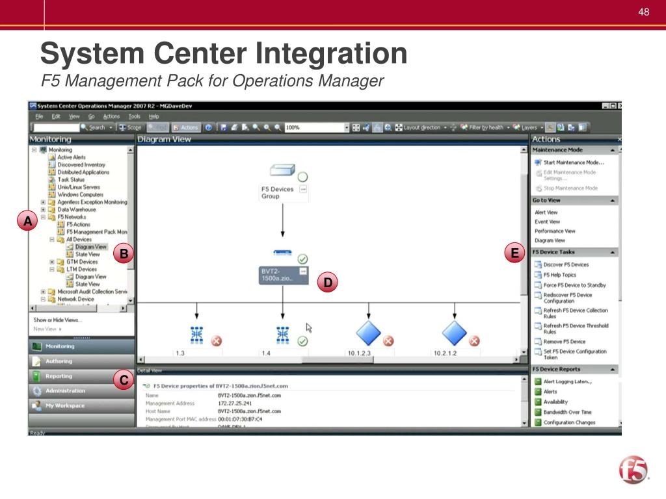Click the Detail View vertical scrollbar down arrow
This screenshot has width=666, height=499.
[x=524, y=423]
